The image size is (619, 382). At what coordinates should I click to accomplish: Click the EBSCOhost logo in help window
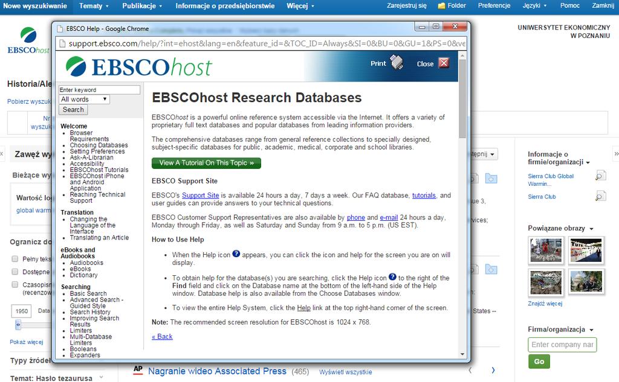[x=139, y=66]
